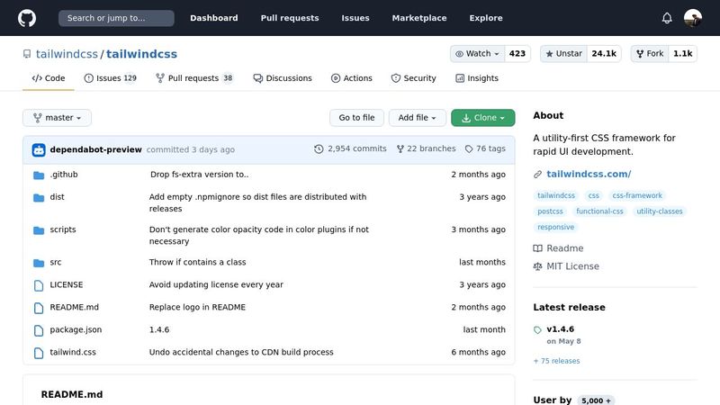Open the notifications bell
Viewport: 720px width, 405px height.
[x=667, y=18]
